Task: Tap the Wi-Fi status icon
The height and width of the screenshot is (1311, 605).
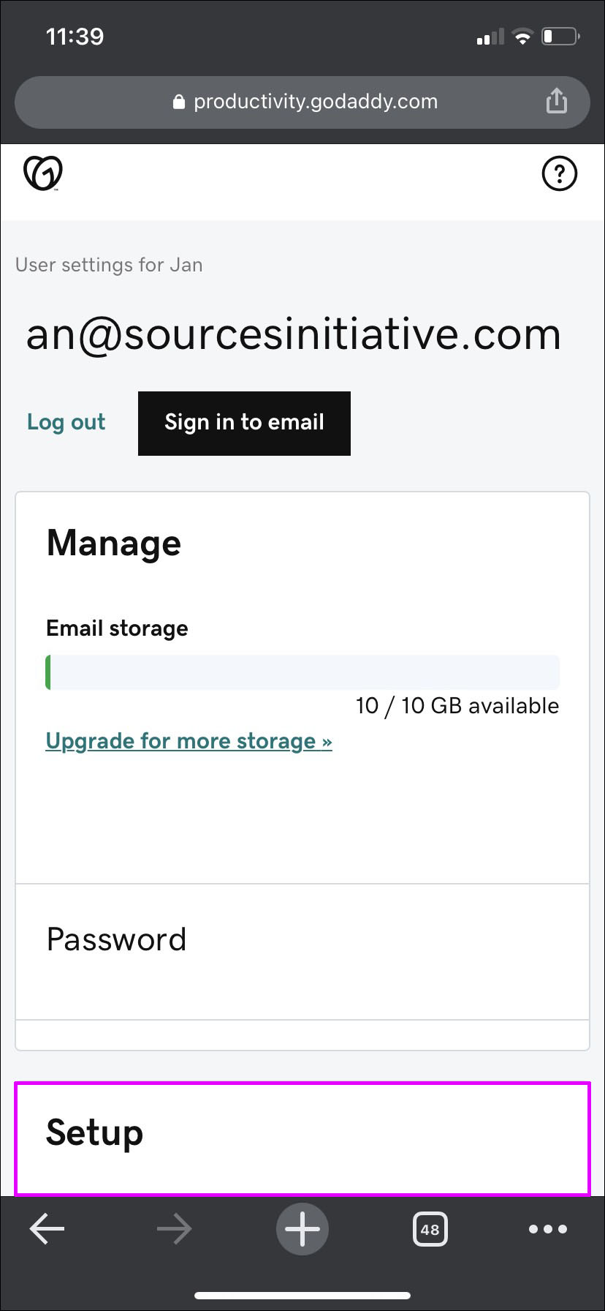Action: click(x=522, y=37)
